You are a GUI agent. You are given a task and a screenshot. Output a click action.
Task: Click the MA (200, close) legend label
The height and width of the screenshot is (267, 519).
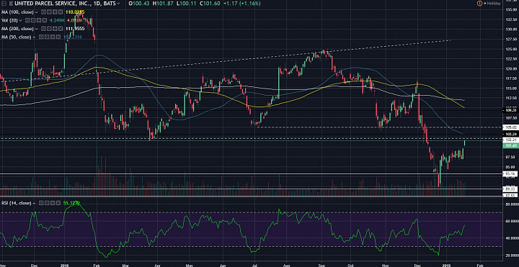pyautogui.click(x=17, y=29)
